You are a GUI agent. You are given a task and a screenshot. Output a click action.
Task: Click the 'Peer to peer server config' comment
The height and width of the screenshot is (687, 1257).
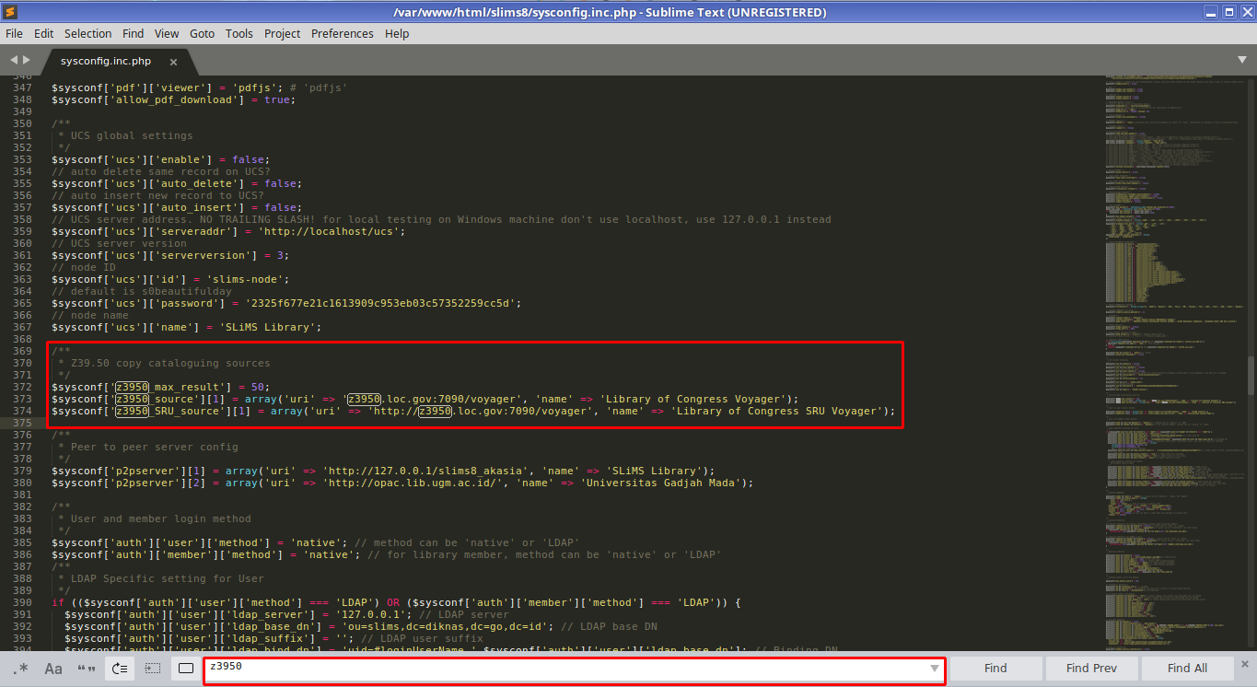pyautogui.click(x=155, y=447)
